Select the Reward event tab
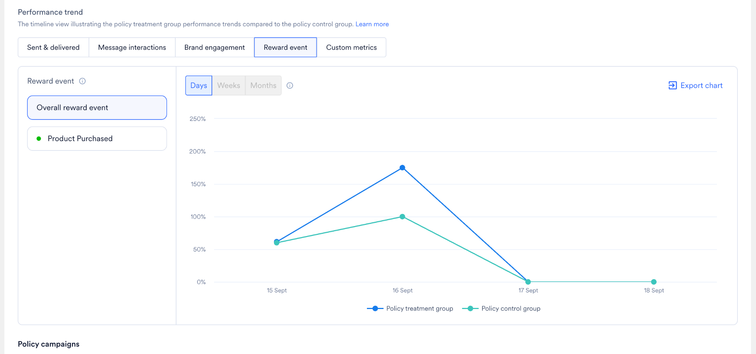 coord(285,47)
